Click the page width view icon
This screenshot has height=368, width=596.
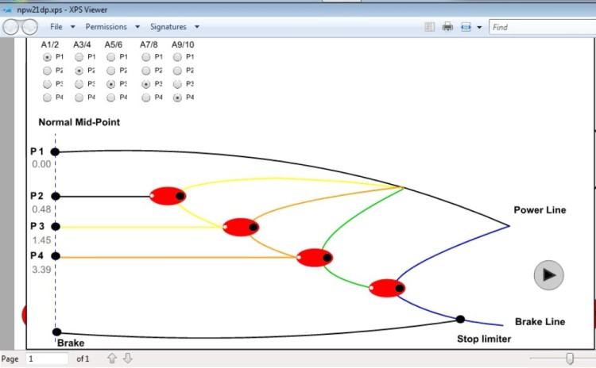(466, 27)
